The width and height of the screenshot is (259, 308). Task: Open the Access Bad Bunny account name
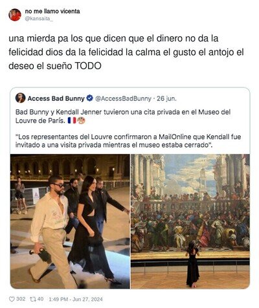56,98
